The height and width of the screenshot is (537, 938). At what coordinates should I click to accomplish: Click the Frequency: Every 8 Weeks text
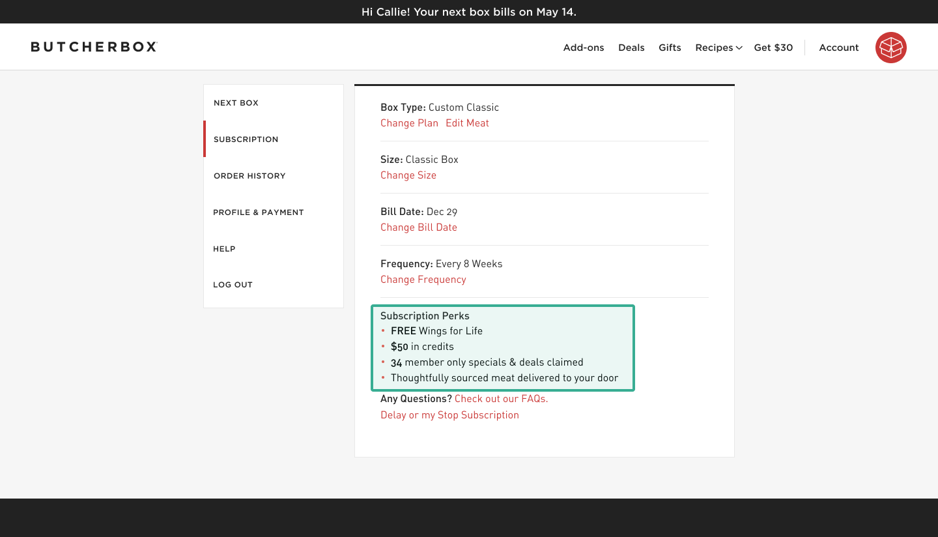442,264
